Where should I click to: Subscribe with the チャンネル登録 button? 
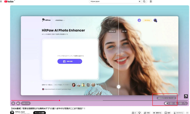click(x=40, y=113)
